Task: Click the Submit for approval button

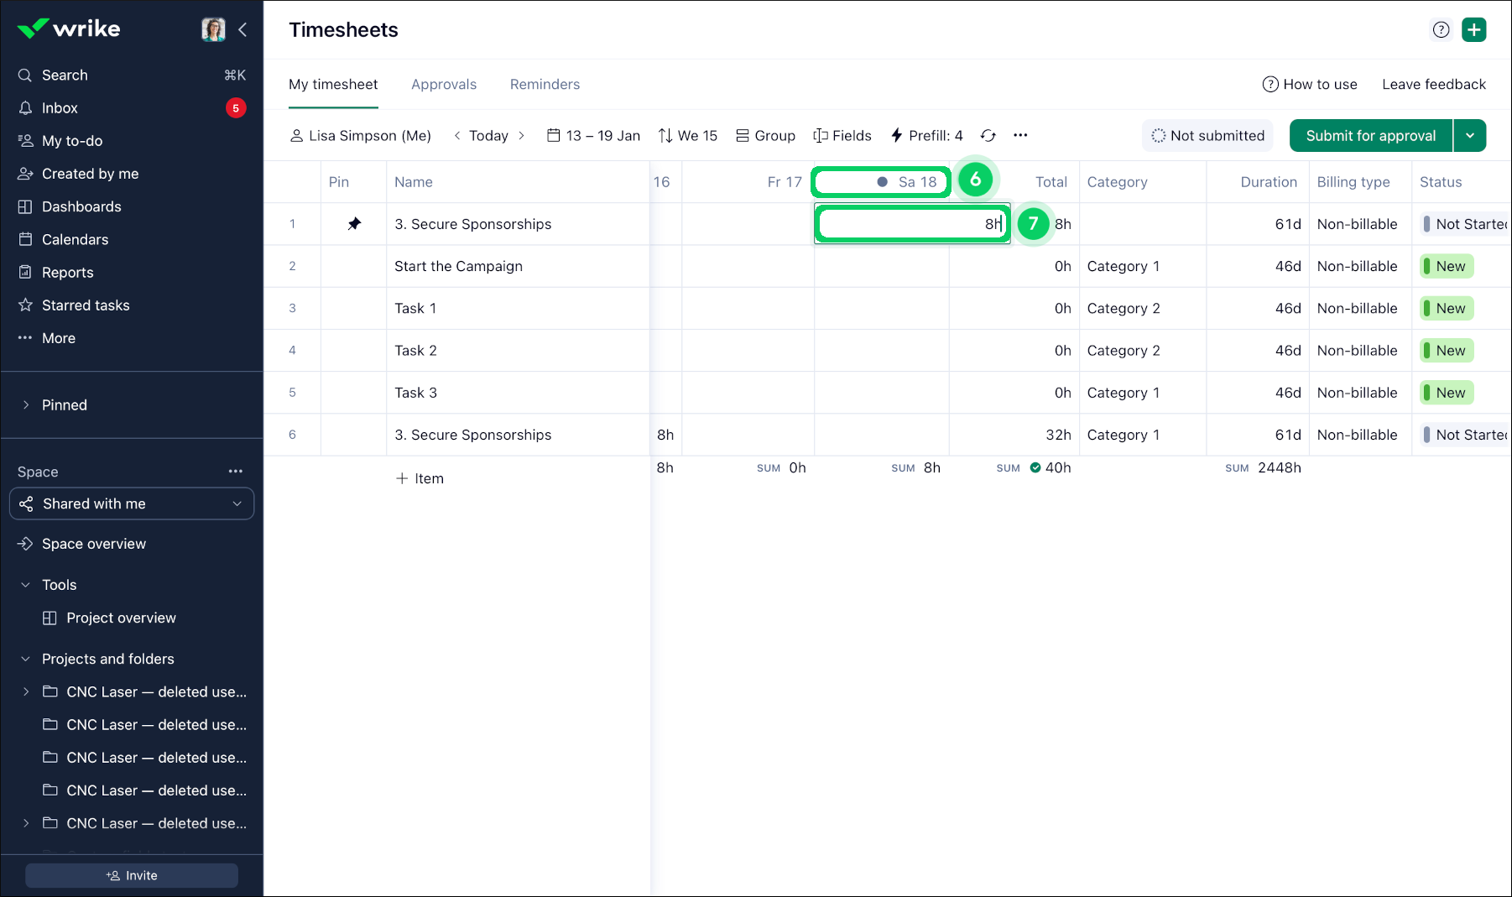Action: tap(1370, 136)
